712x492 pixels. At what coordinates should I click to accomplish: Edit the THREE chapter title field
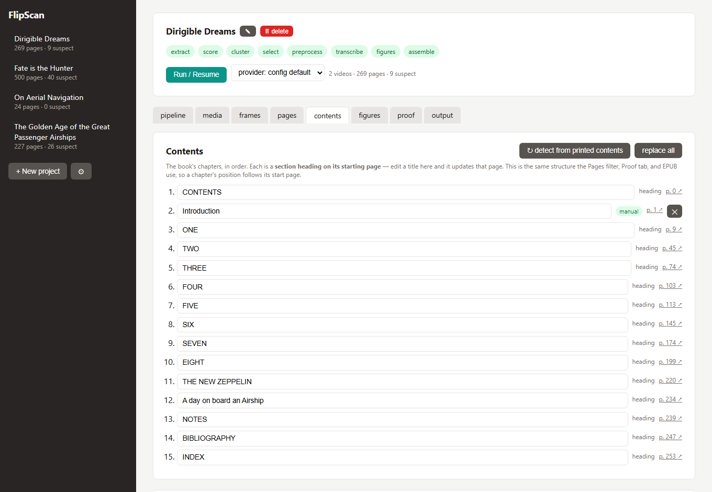pyautogui.click(x=404, y=268)
